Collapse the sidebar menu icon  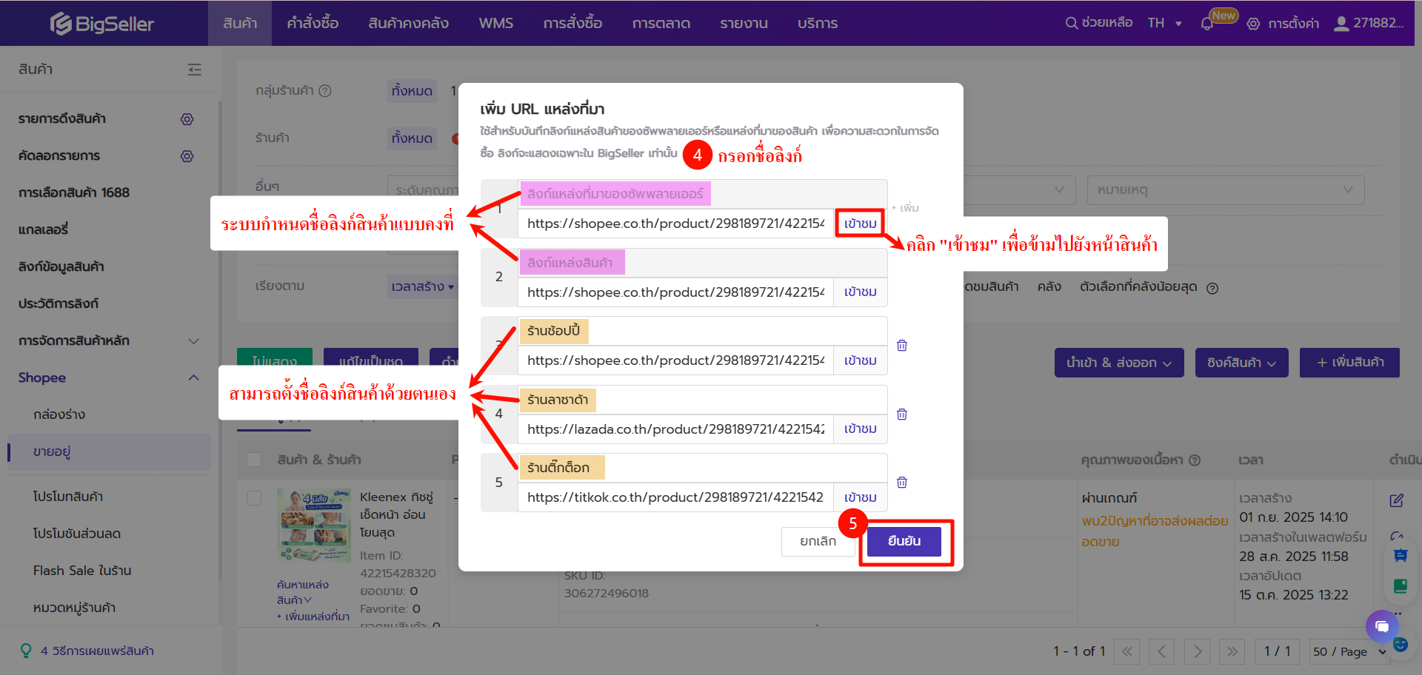(195, 70)
